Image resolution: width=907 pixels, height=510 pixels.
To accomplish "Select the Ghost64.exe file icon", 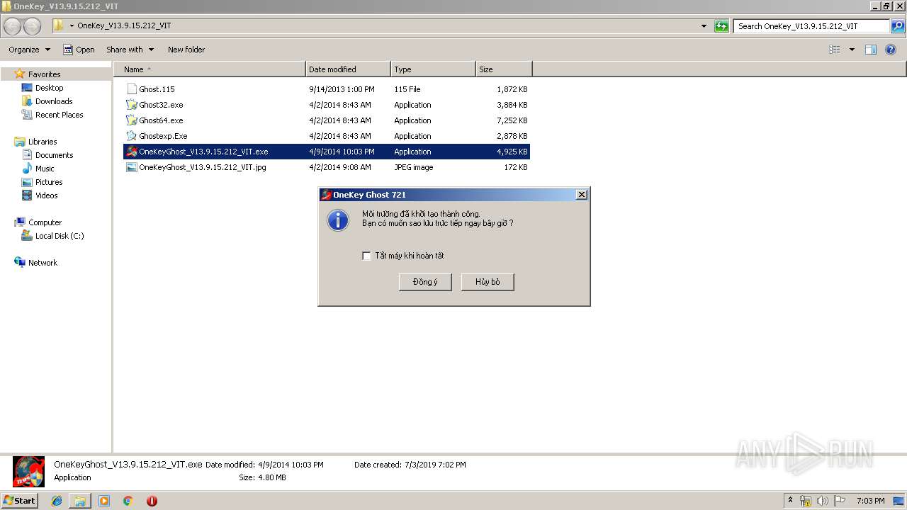I will click(132, 120).
